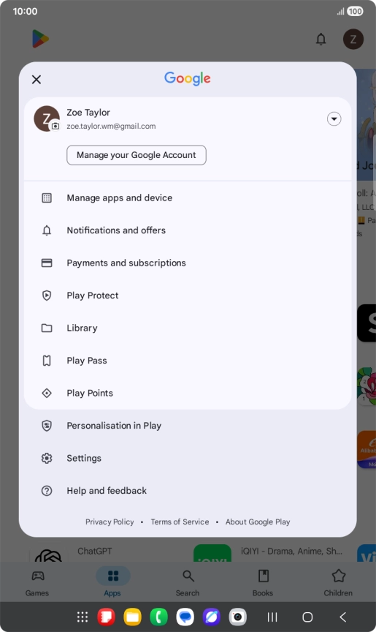Tap the folder icon beside Library
Screen dimensions: 376x632
47,328
